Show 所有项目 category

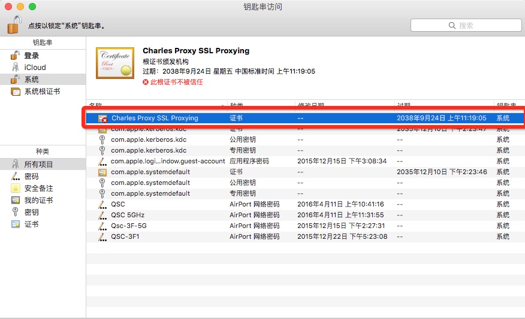[43, 164]
